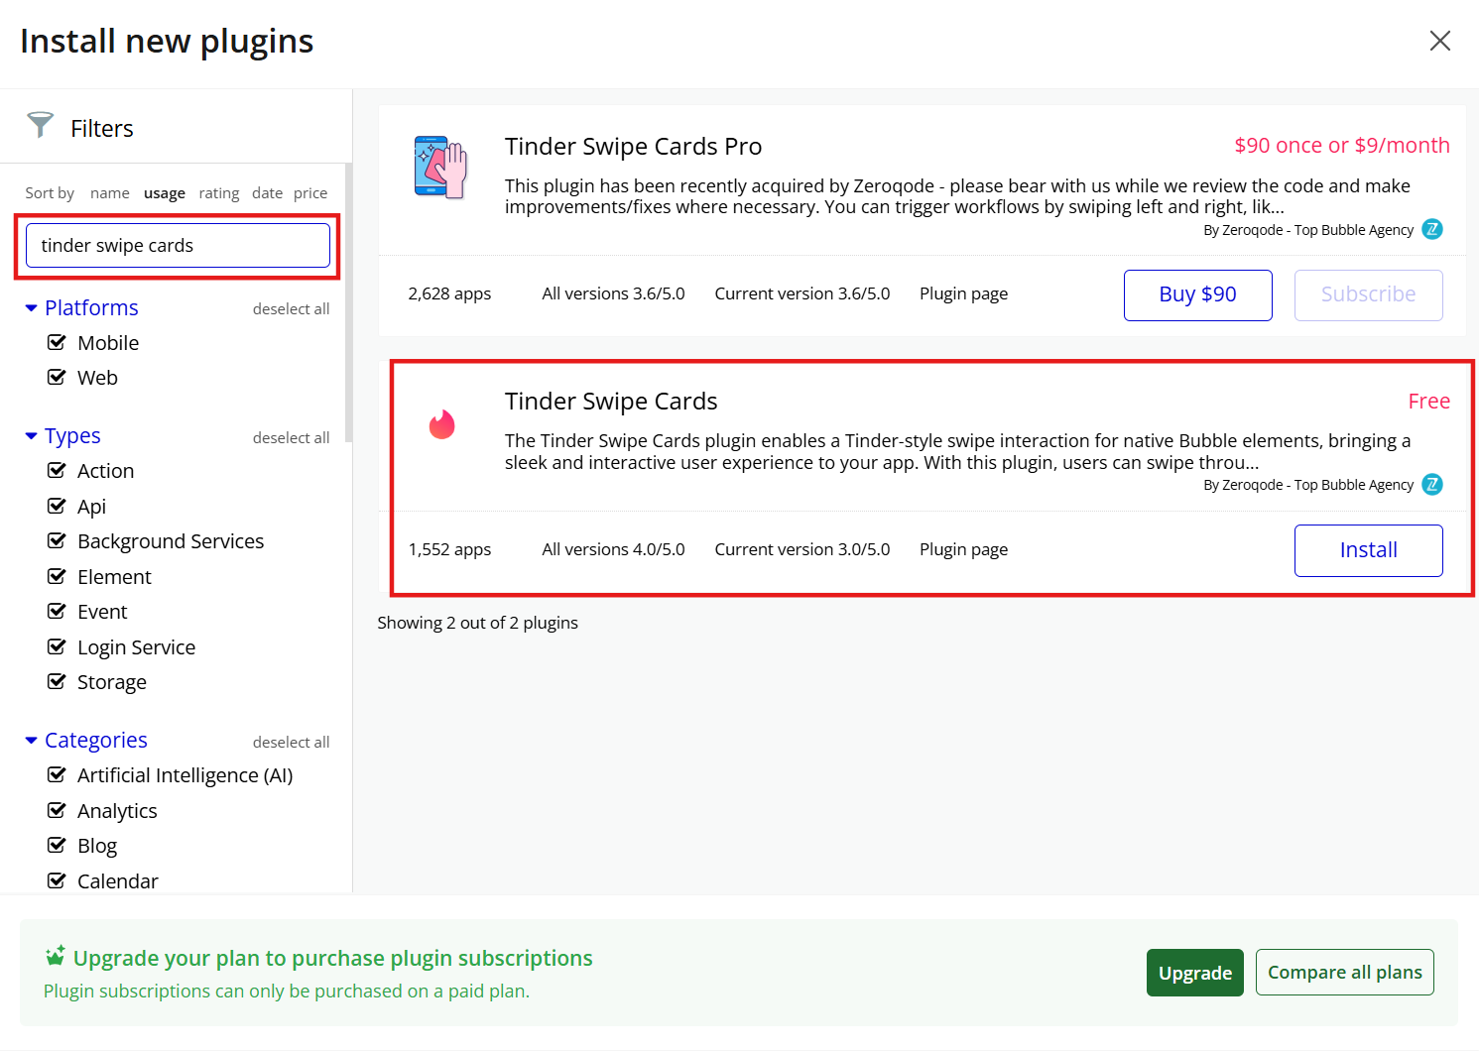Sort plugins by rating
1479x1051 pixels.
pos(218,193)
